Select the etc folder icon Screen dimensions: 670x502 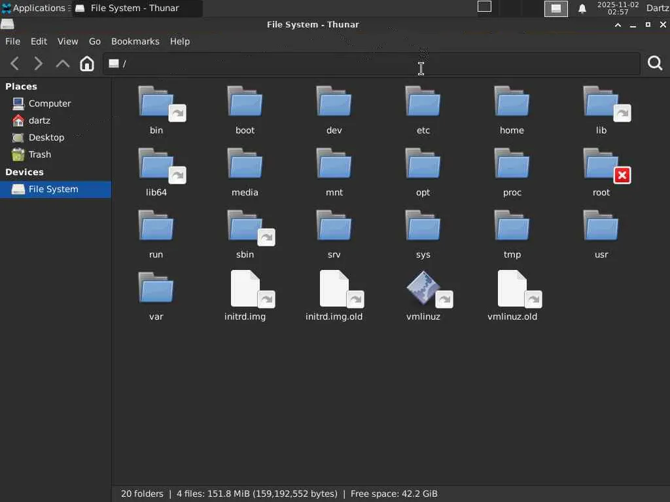click(423, 102)
